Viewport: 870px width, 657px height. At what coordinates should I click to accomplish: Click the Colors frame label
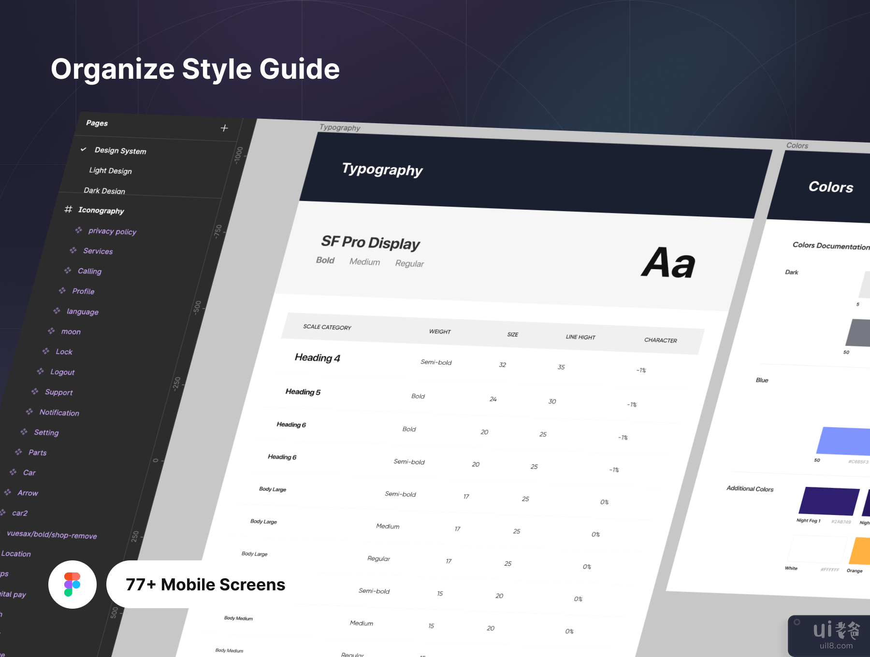(x=797, y=145)
